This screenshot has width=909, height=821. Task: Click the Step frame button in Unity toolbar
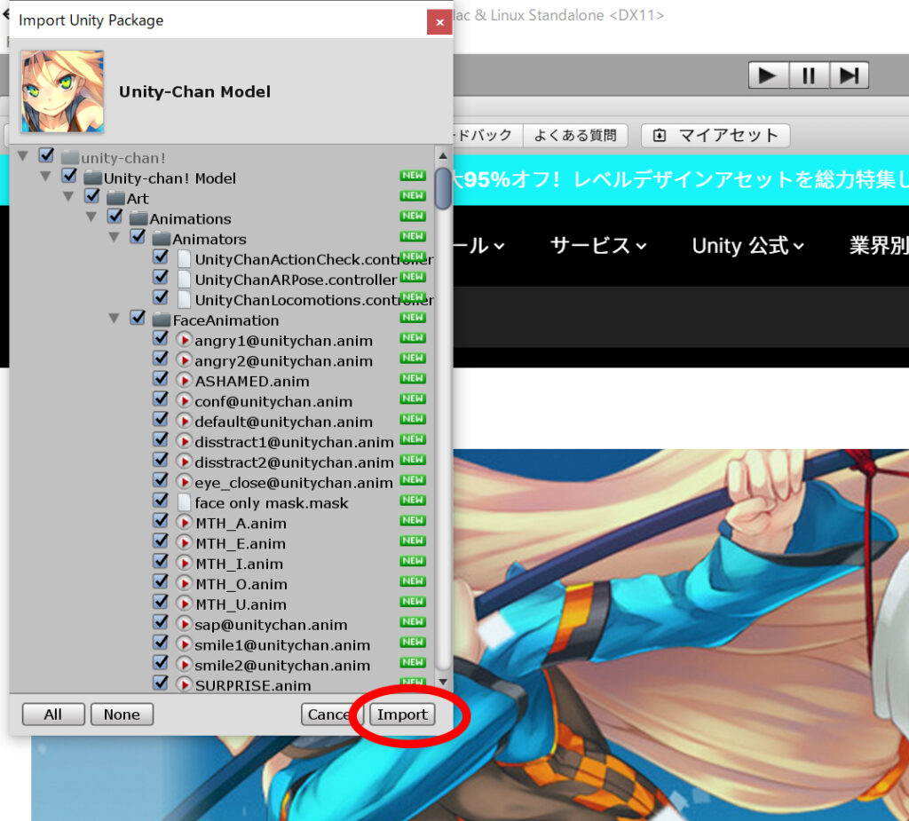coord(849,75)
